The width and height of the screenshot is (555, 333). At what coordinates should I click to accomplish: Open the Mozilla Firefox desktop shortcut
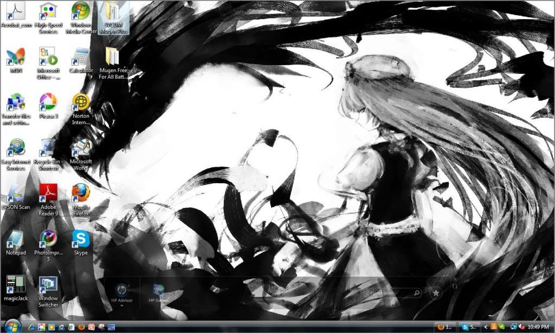pos(81,201)
